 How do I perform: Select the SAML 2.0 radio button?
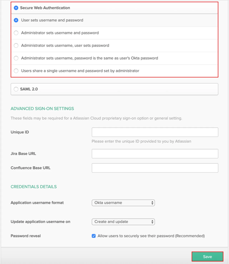coord(16,89)
